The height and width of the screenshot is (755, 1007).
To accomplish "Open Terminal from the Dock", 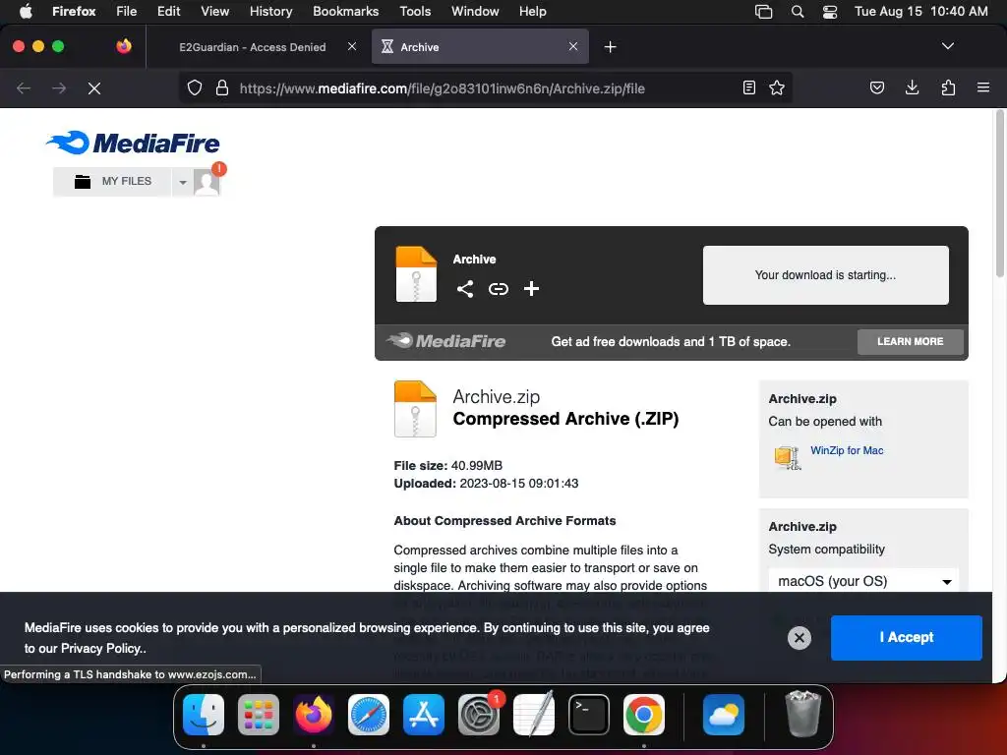I will [589, 715].
